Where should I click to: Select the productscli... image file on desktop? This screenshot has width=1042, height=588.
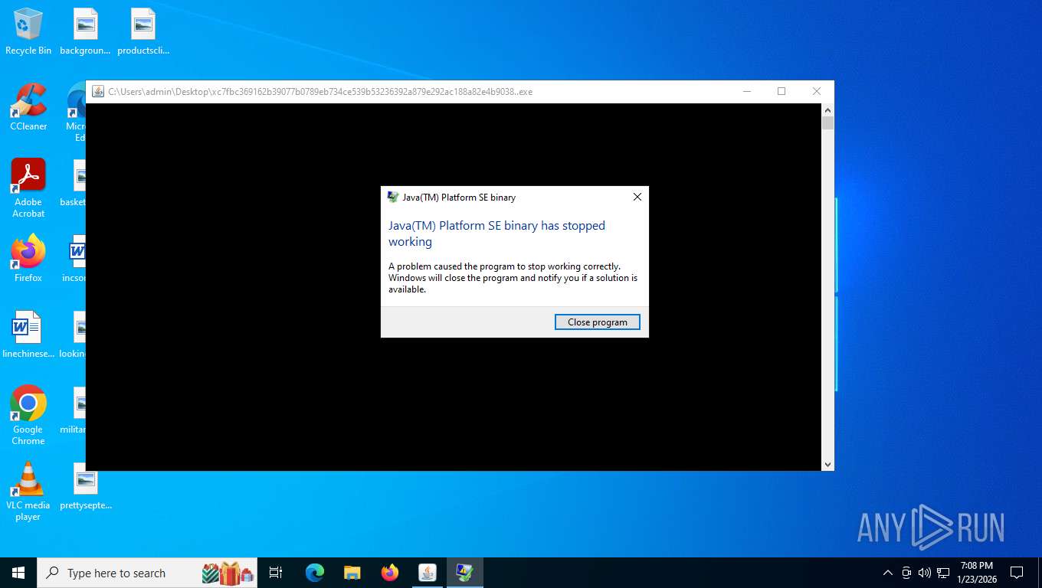143,32
